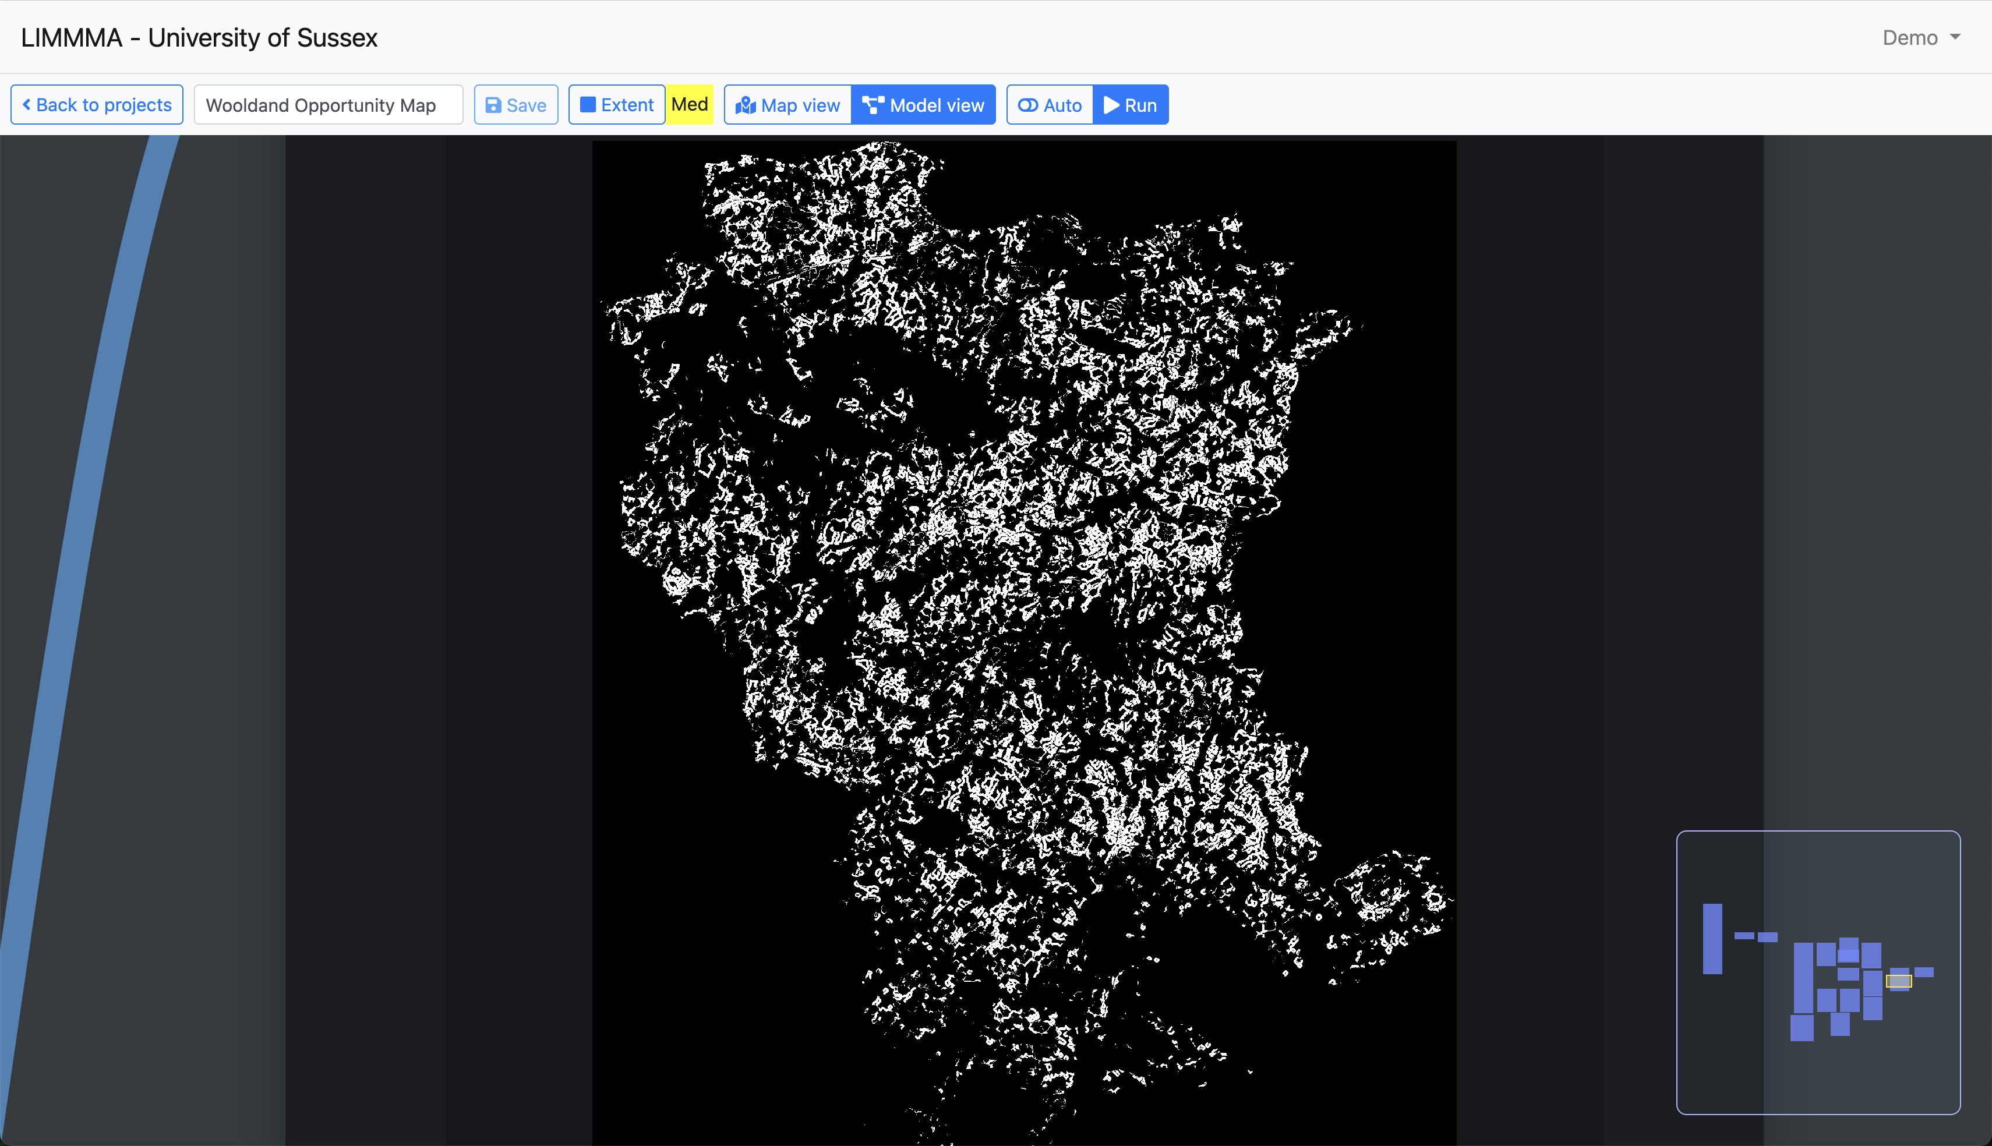
Task: Click the caret arrow beside Demo
Action: [1955, 37]
